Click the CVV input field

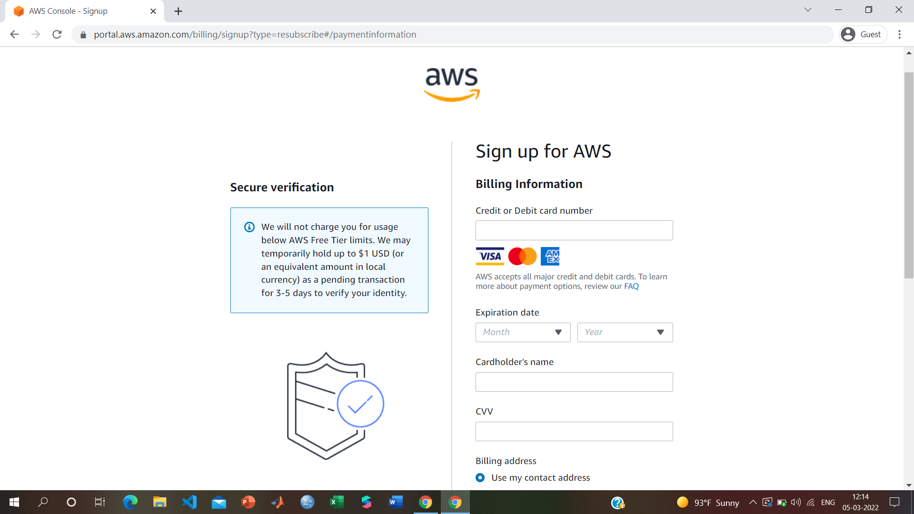coord(574,432)
